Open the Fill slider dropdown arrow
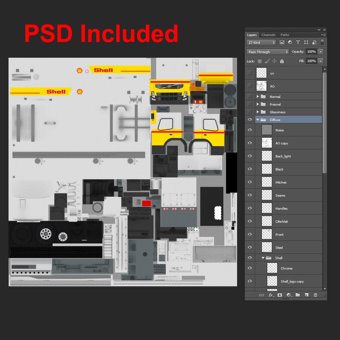The width and height of the screenshot is (340, 340). [x=320, y=61]
